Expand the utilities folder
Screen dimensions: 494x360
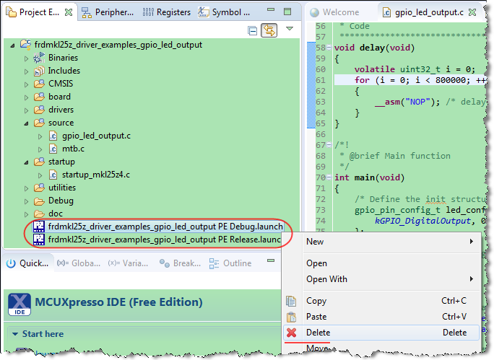[x=27, y=188]
